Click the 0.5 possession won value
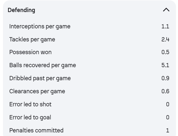This screenshot has width=178, height=136. point(165,52)
